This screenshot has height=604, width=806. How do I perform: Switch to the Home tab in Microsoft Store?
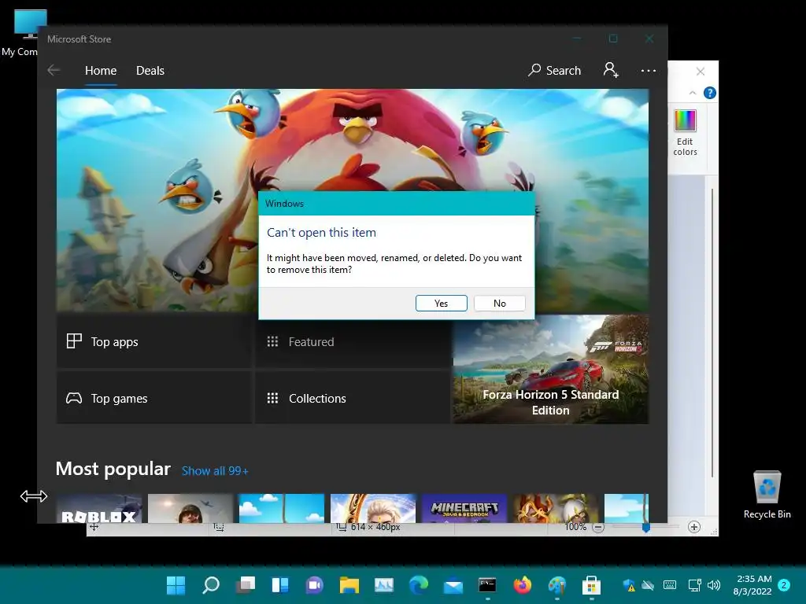[x=101, y=70]
